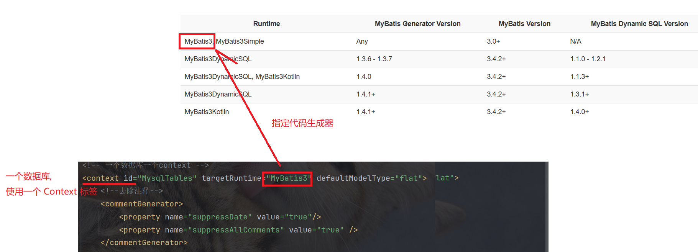The height and width of the screenshot is (252, 698).
Task: Click the 1.1.3+ Dynamic SQL version cell
Action: pyautogui.click(x=580, y=77)
